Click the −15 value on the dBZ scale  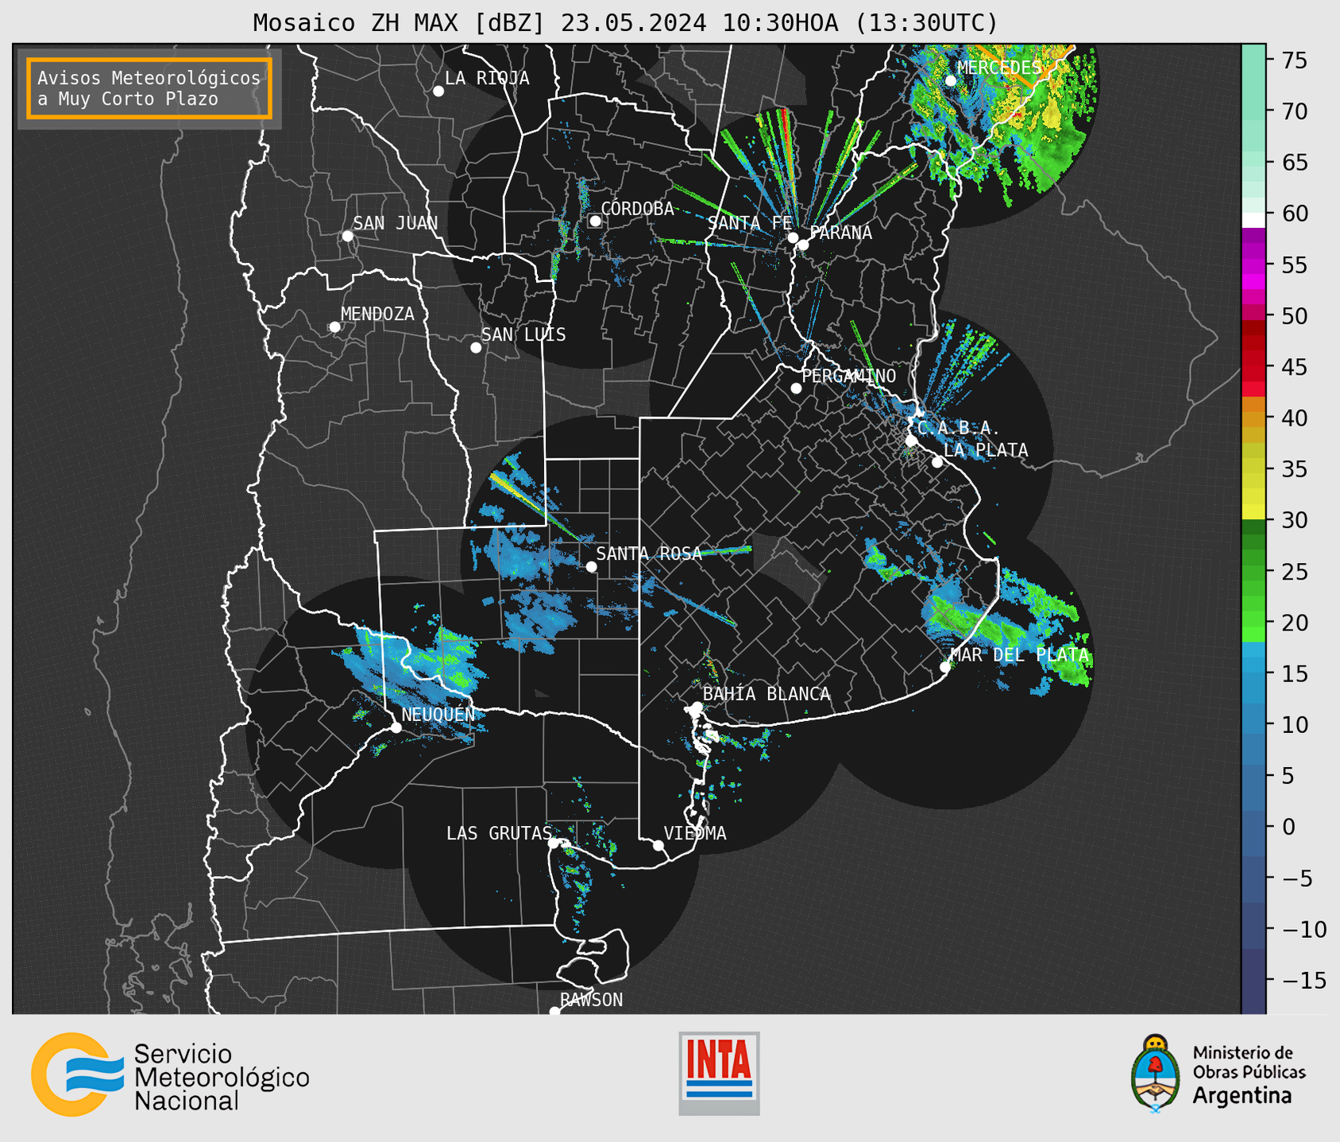(x=1303, y=980)
